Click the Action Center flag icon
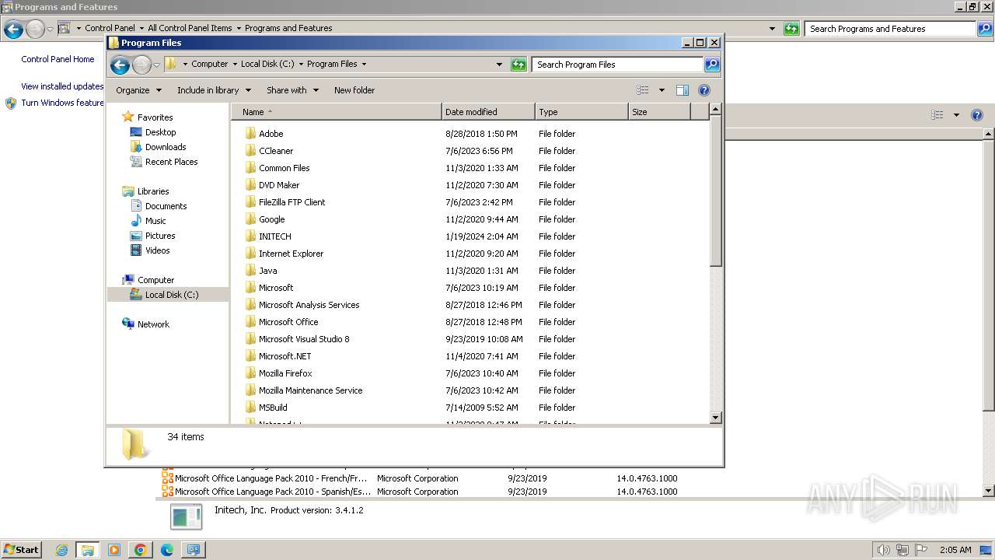Image resolution: width=995 pixels, height=560 pixels. pos(921,550)
